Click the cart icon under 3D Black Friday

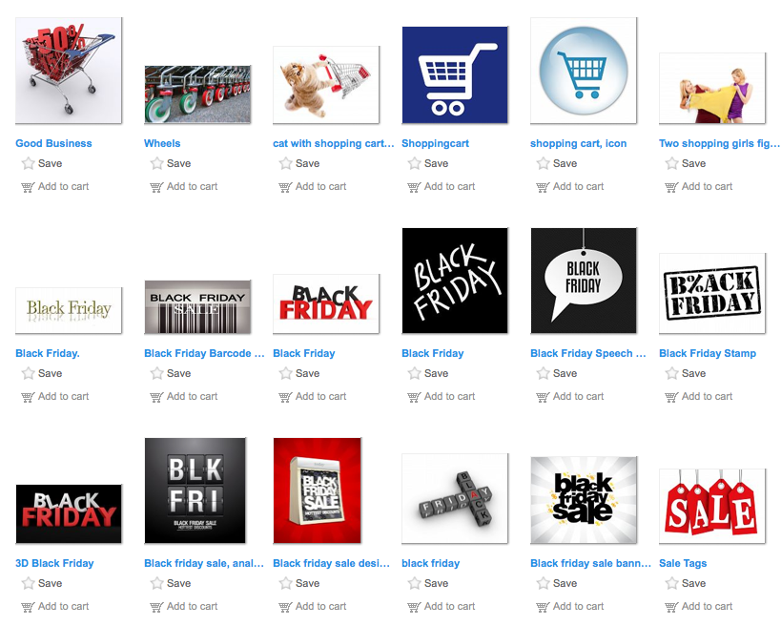pyautogui.click(x=28, y=607)
